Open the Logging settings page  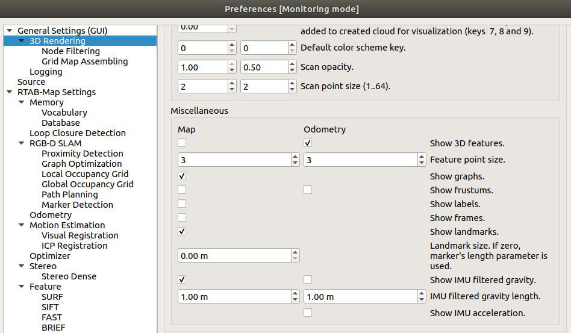click(x=46, y=72)
